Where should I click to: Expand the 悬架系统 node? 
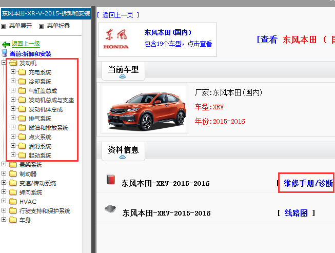coord(4,164)
